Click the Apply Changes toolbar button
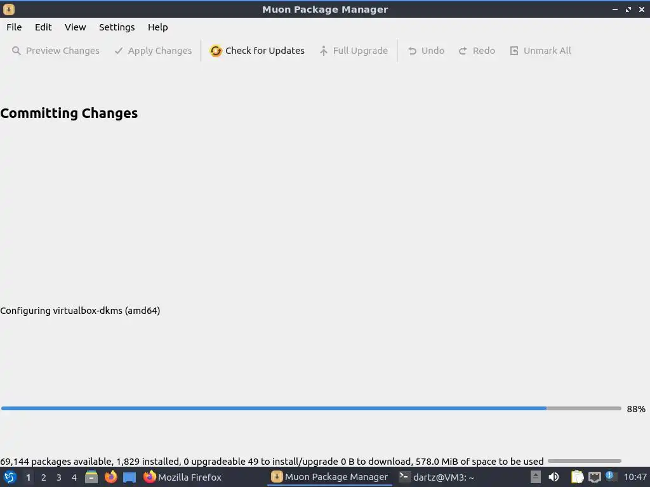The height and width of the screenshot is (487, 650). (x=153, y=51)
